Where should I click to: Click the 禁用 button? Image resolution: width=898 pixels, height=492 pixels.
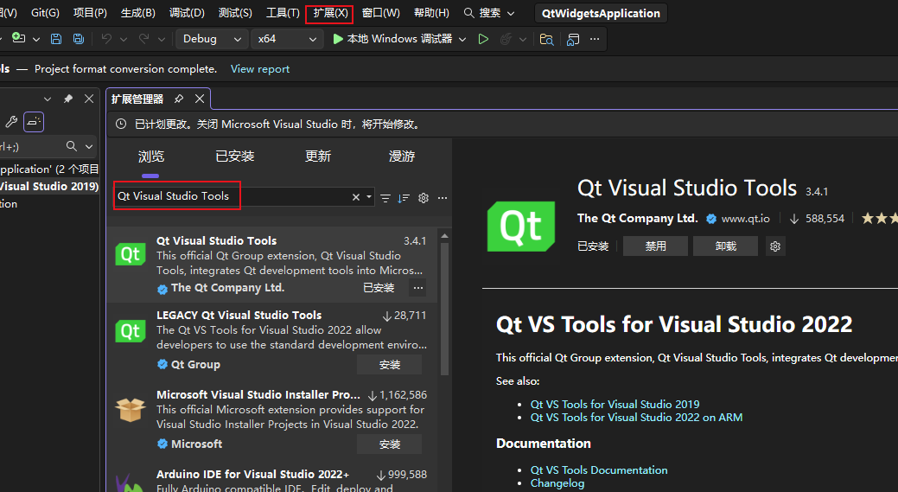tap(655, 246)
